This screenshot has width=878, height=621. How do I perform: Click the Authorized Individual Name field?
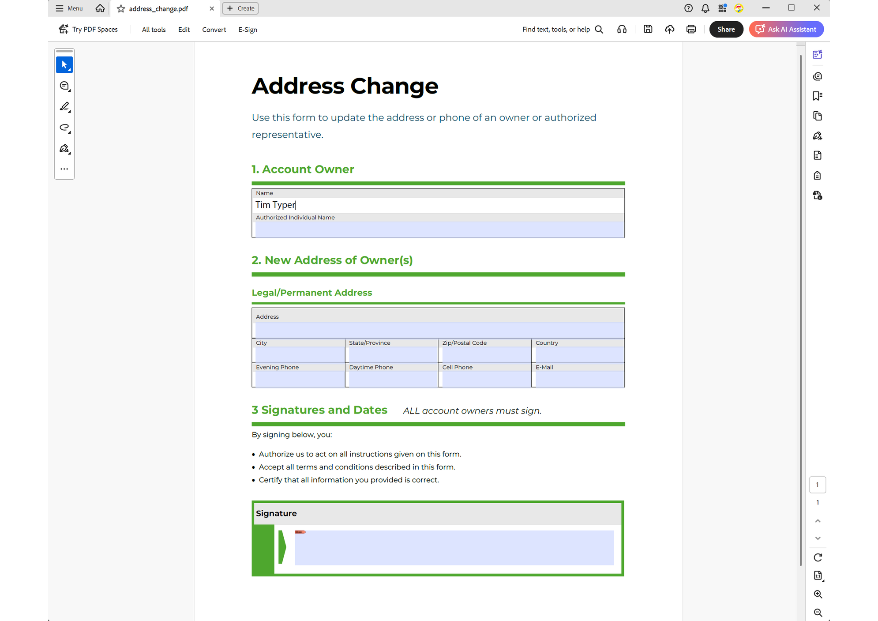[x=439, y=229]
